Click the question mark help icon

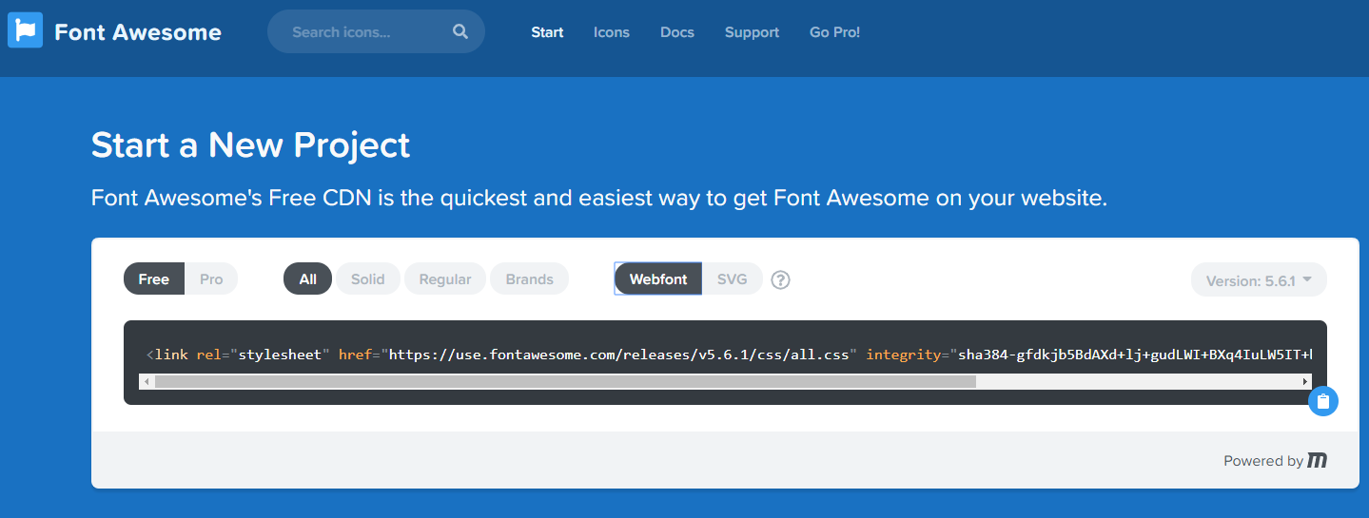tap(780, 279)
